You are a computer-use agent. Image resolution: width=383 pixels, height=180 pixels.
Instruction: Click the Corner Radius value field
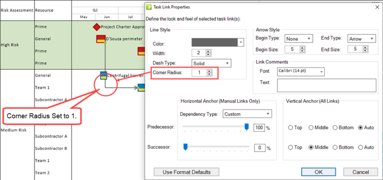[x=199, y=73]
